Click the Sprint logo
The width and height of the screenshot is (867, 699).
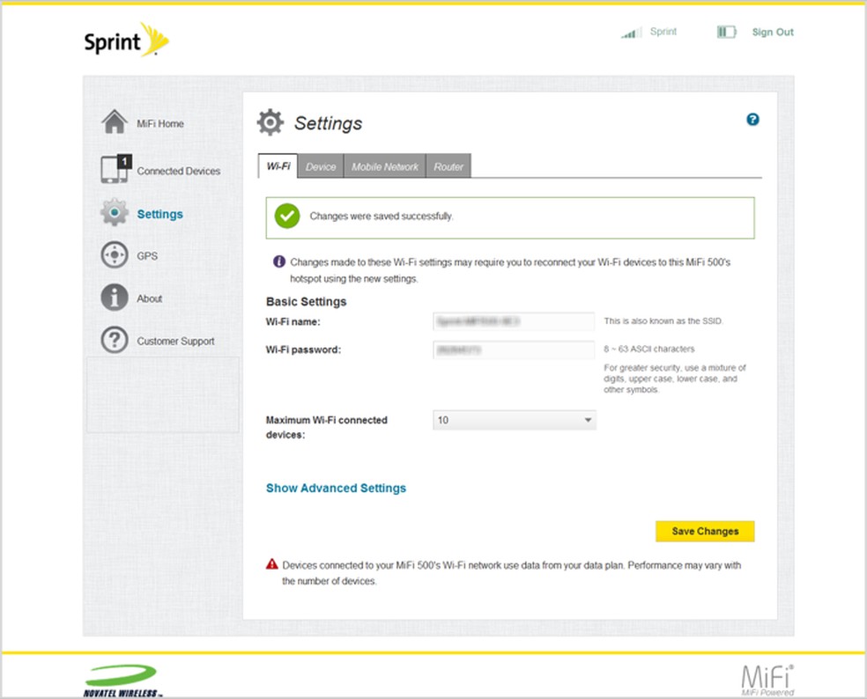(127, 40)
